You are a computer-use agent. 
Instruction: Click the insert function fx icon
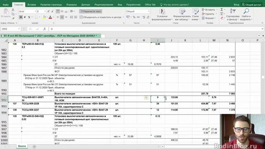point(44,29)
